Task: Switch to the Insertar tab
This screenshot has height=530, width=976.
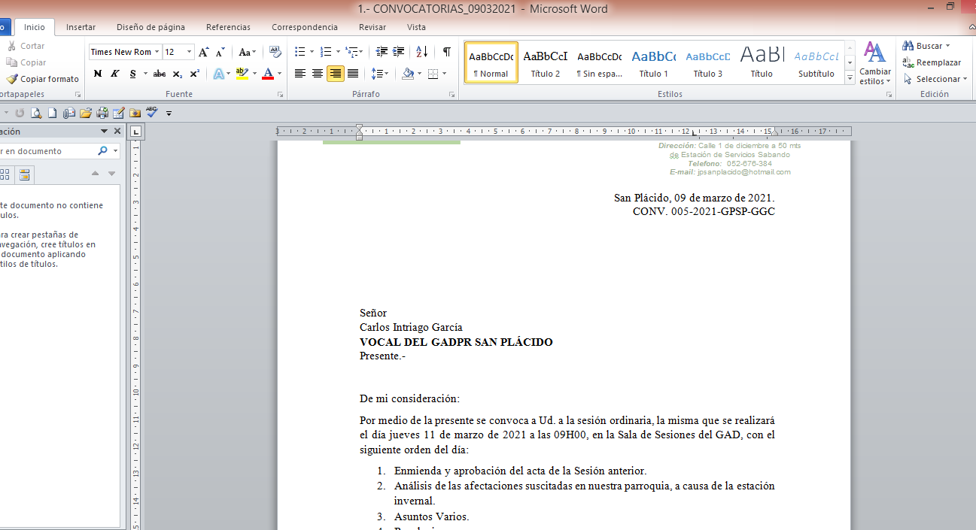Action: tap(81, 27)
